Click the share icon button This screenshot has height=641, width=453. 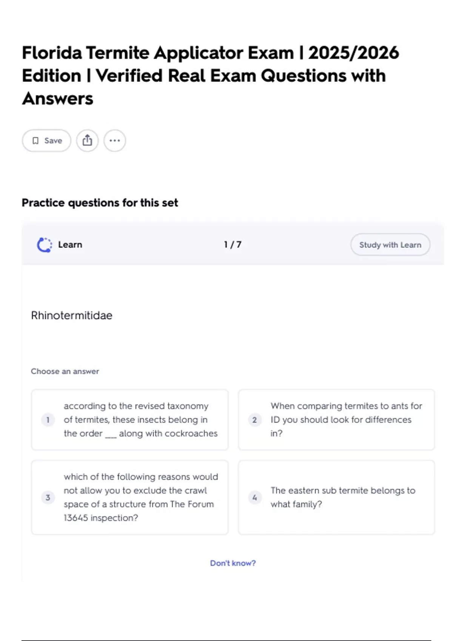(x=87, y=141)
